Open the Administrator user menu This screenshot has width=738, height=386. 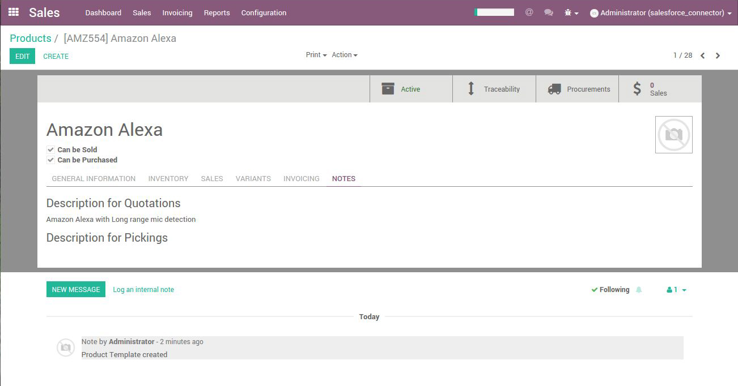[661, 13]
